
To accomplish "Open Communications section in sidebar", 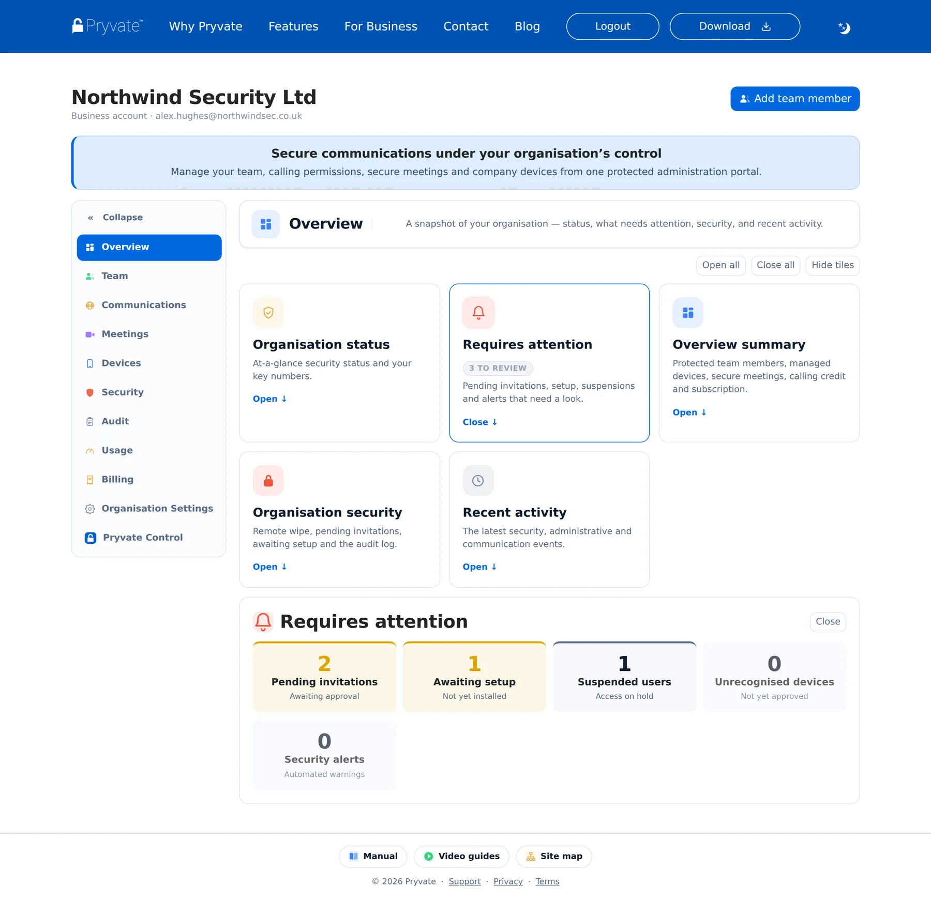I will coord(149,305).
